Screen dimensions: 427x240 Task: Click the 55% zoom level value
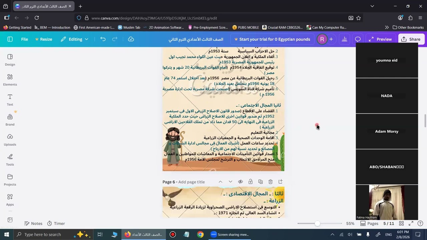coord(350,224)
